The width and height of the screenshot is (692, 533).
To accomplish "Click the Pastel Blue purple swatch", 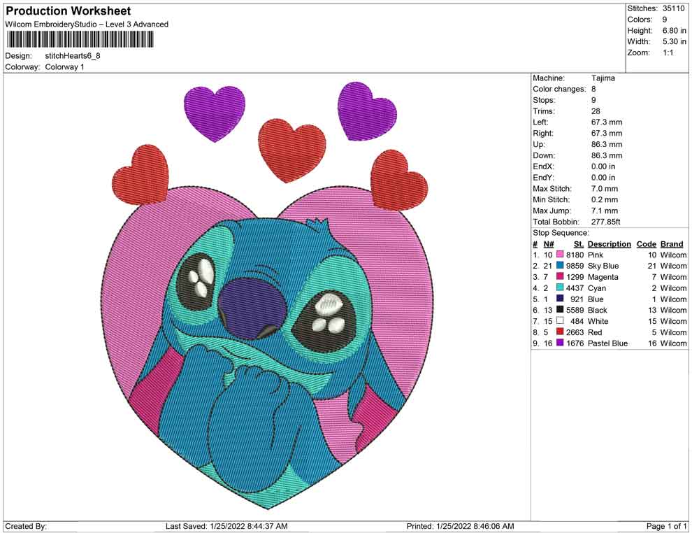I will pyautogui.click(x=560, y=343).
